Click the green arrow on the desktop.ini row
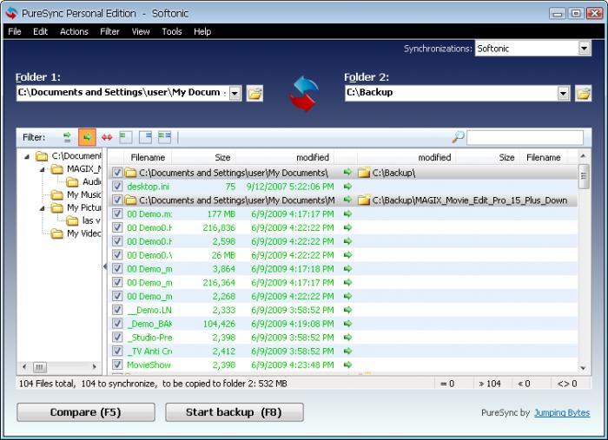The image size is (608, 440). tap(347, 187)
